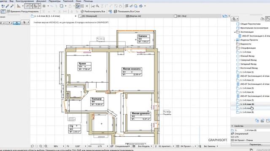Select 1. 1-й этаж (1) view

(247, 72)
